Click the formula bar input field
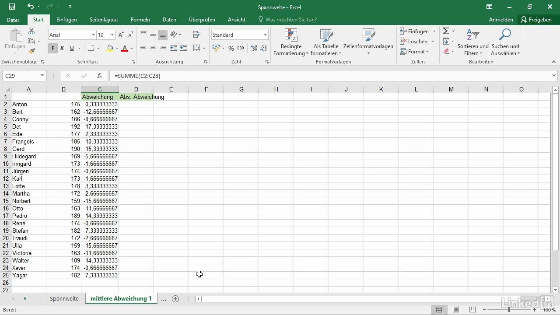Screen dimensions: 560x315 pyautogui.click(x=330, y=76)
